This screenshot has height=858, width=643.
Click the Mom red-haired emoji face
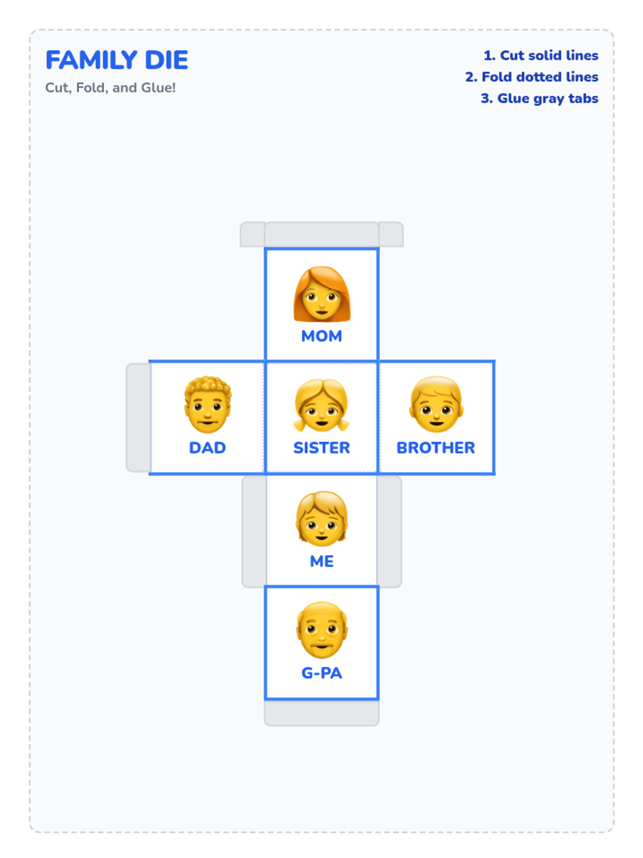click(x=322, y=294)
